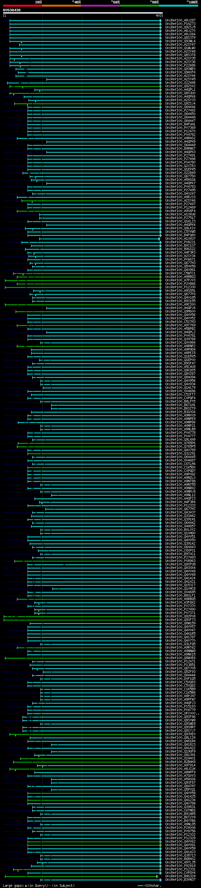Select hit label UniRef100_A9NVX9
The image size is (201, 888).
tap(180, 415)
